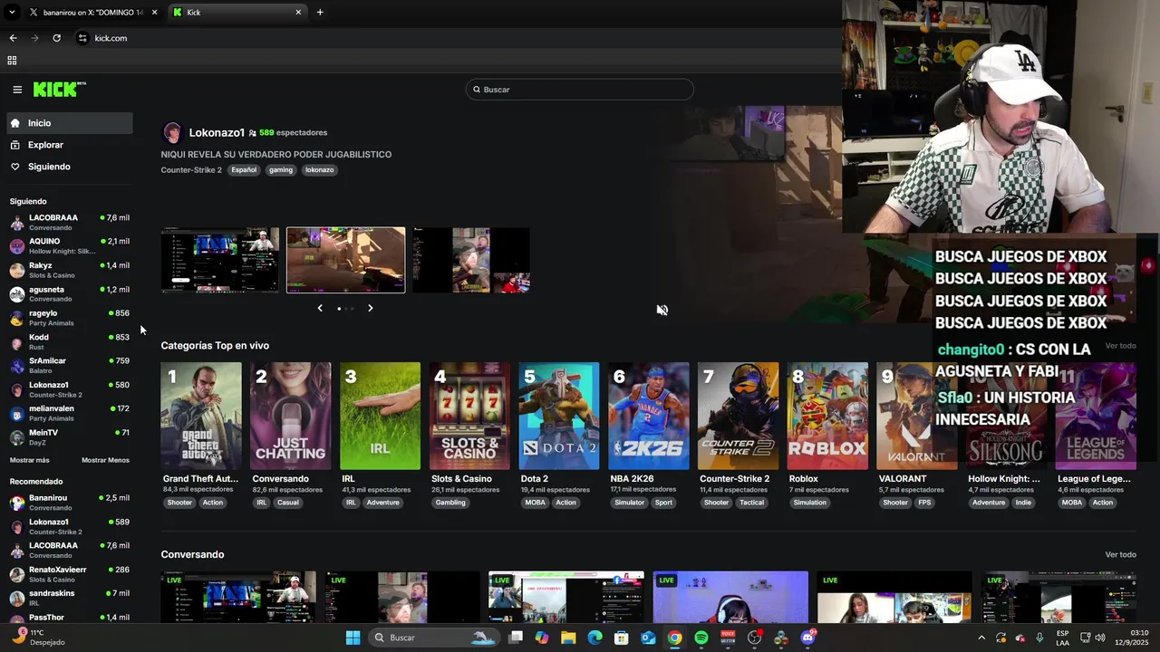Close the Kick browser tab

click(298, 13)
